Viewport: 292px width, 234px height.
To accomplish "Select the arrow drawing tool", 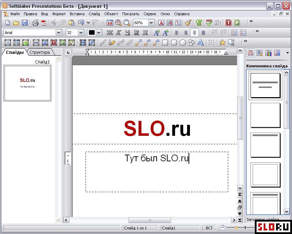I will point(129,43).
